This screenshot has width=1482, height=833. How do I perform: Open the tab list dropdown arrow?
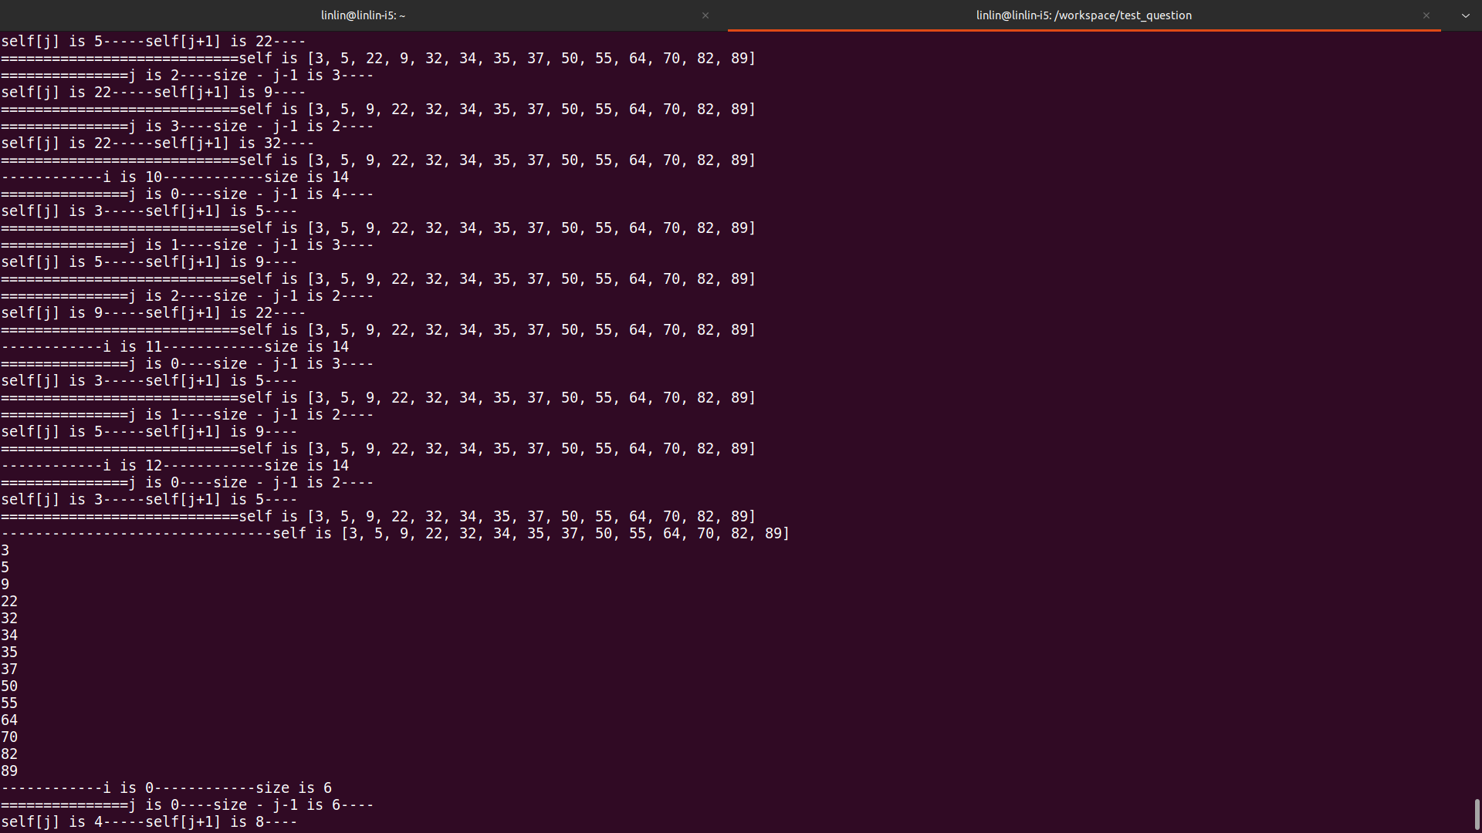pos(1465,15)
